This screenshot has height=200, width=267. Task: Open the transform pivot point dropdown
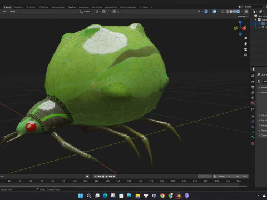coord(98,12)
